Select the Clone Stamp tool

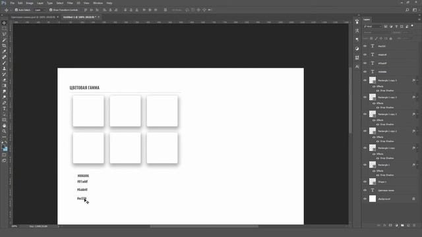click(4, 68)
